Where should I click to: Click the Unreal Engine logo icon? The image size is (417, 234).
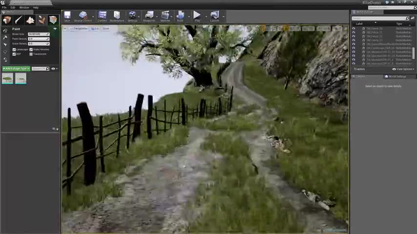click(2, 2)
